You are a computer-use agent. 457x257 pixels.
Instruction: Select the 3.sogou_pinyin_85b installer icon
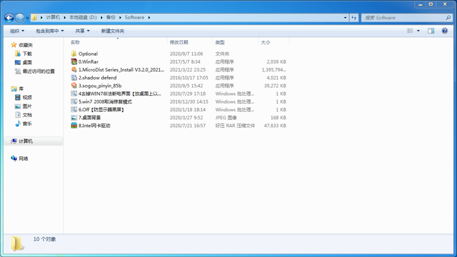click(74, 86)
